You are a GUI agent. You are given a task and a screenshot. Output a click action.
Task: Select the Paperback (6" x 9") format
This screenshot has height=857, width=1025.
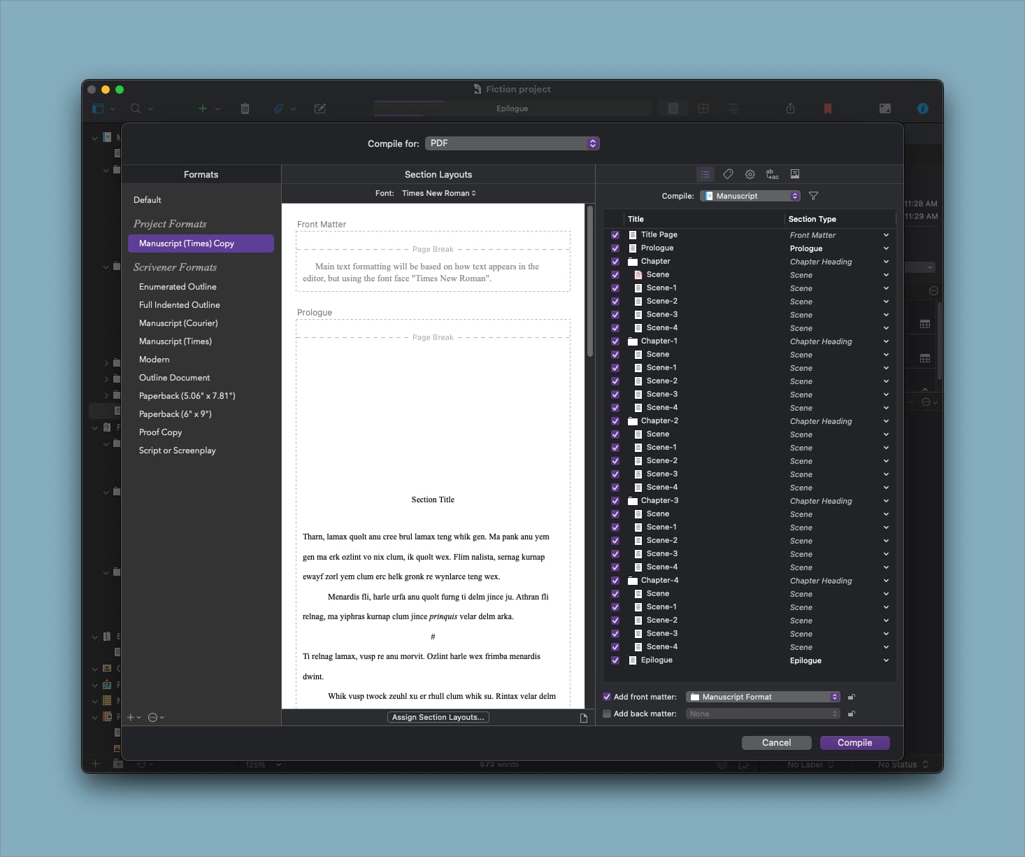point(175,414)
